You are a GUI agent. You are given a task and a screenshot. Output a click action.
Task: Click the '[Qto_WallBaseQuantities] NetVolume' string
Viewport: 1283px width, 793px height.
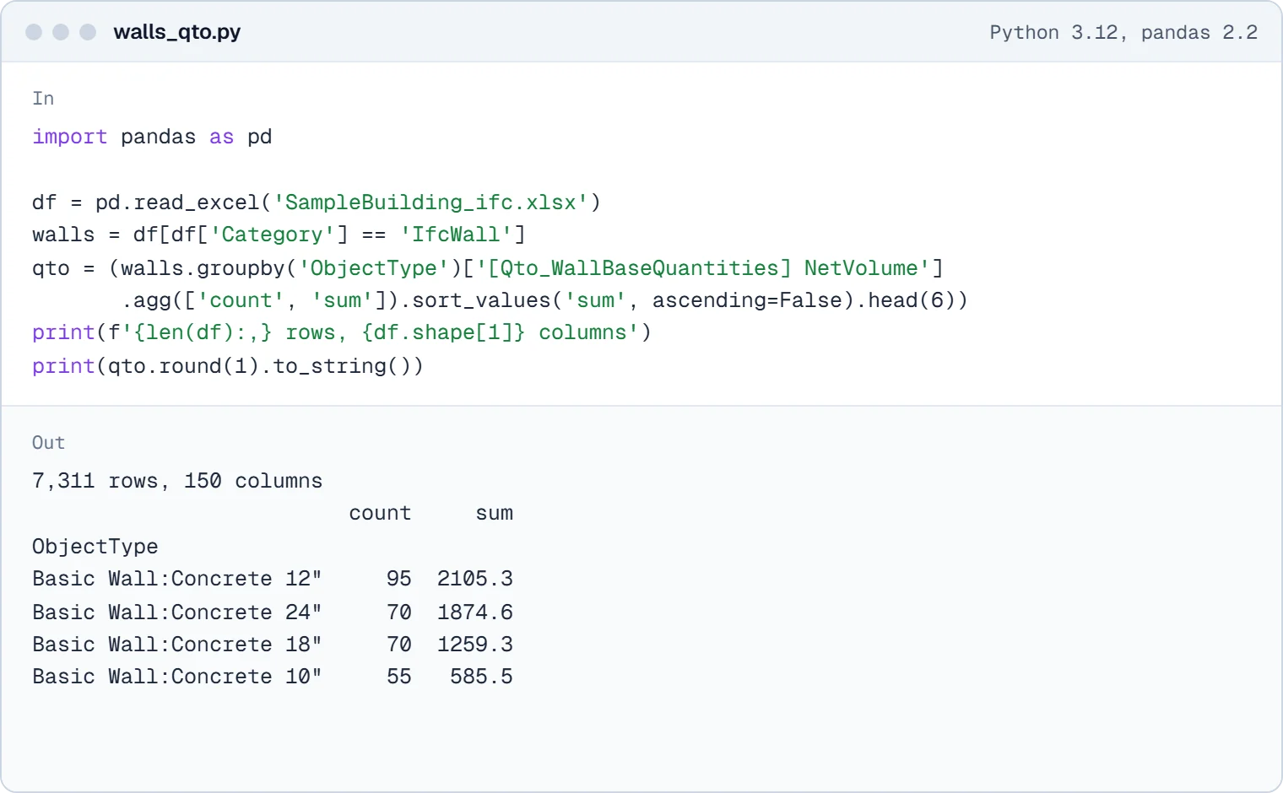[x=703, y=268]
